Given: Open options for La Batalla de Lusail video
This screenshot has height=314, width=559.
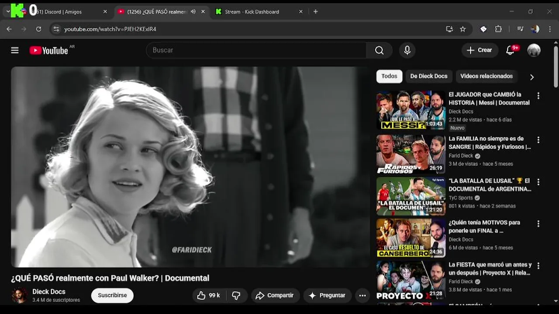Looking at the screenshot, I should pos(538,182).
